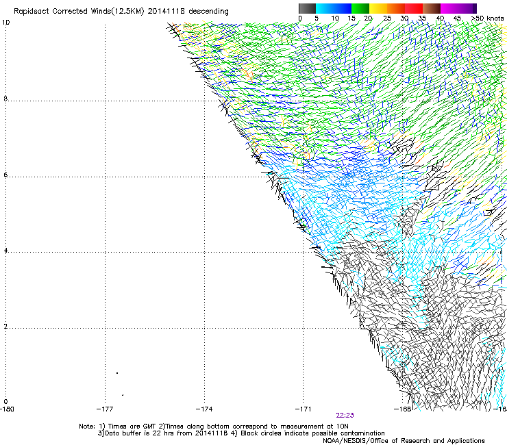This screenshot has width=507, height=445.
Task: Click the latitude '2' axis label
Action: click(5, 327)
